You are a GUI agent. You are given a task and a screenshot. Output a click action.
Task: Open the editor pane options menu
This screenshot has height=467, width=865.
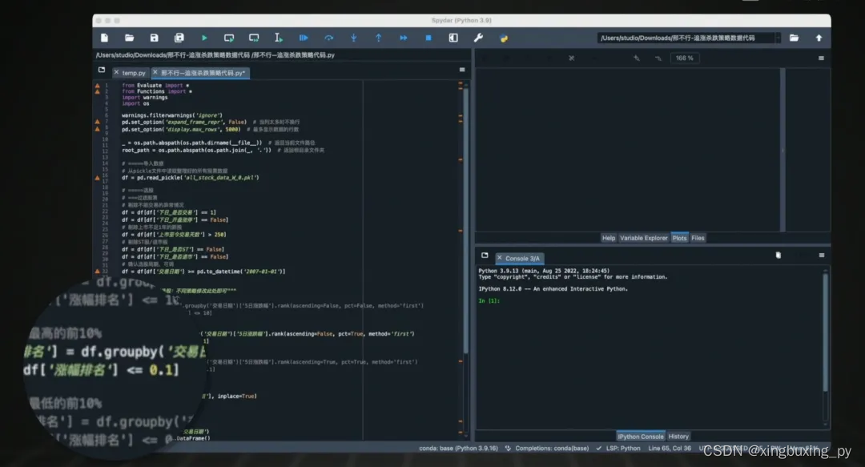(462, 70)
